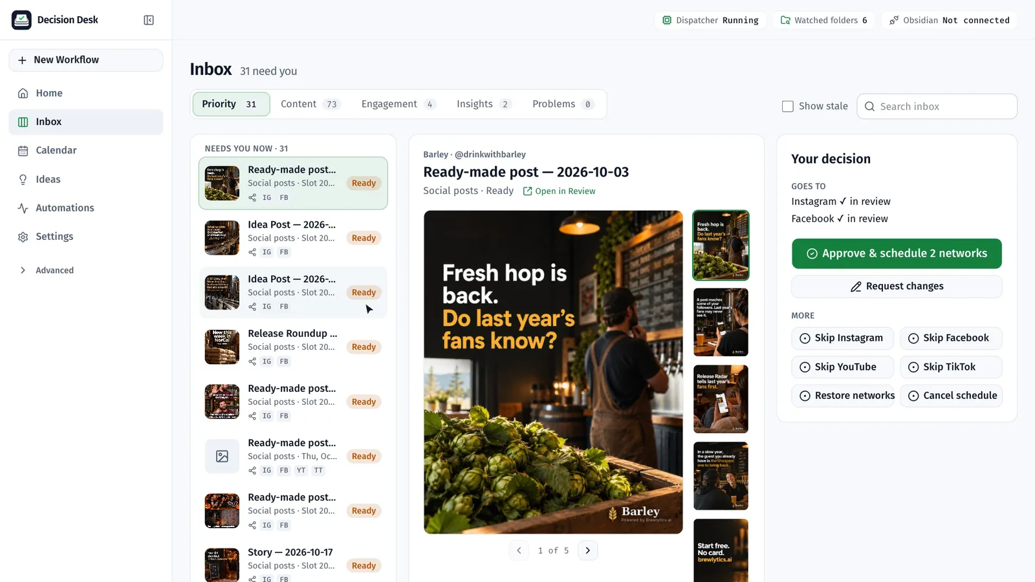Viewport: 1035px width, 582px height.
Task: Open the Open in Review link
Action: [559, 191]
